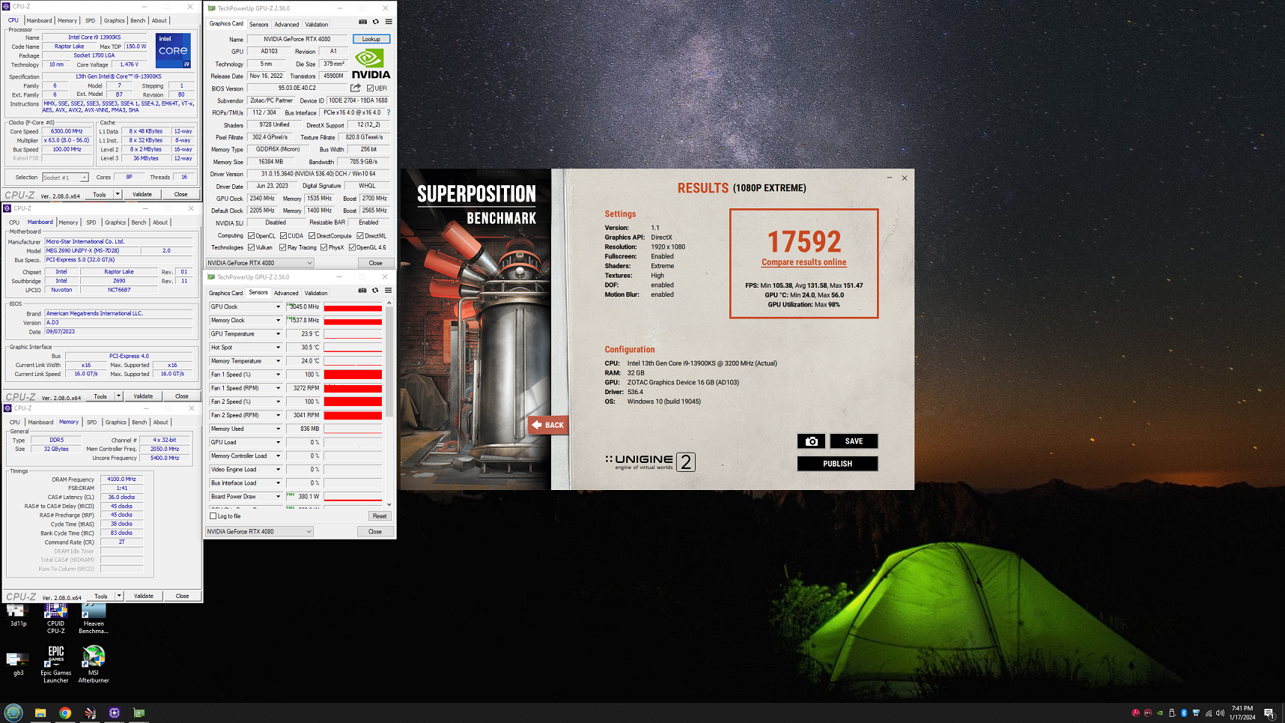Open hamburger menu in GPU-Z Graphics Card window
This screenshot has height=723, width=1285.
[389, 22]
